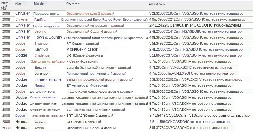Click 'RT универсал 4-дверный' trim cell
This screenshot has height=132, width=253.
pyautogui.click(x=87, y=85)
